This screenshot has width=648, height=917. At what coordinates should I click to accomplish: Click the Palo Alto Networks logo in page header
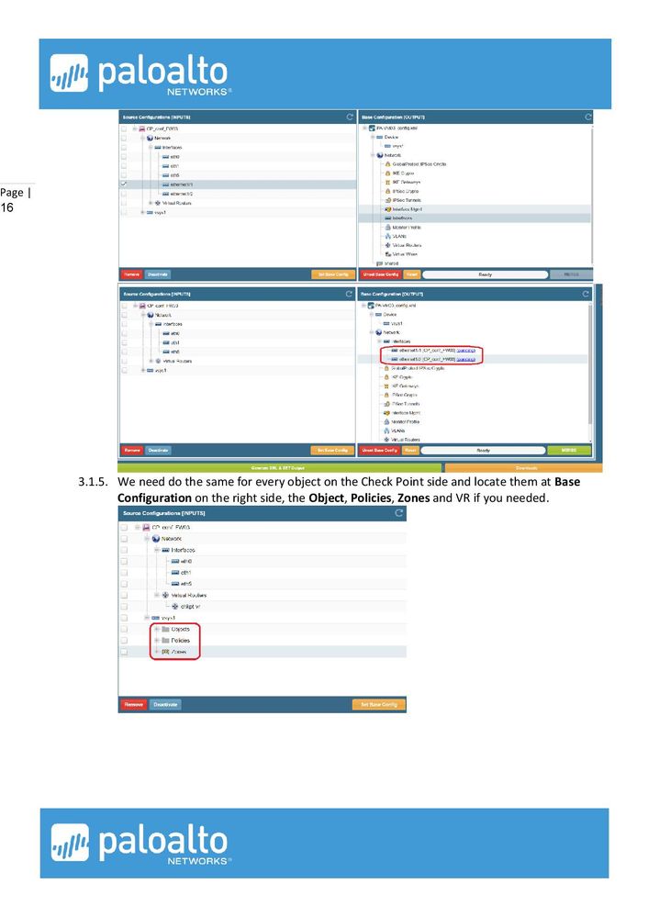(x=140, y=74)
